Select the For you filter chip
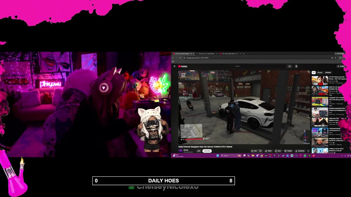This screenshot has width=351, height=197. coord(320,73)
